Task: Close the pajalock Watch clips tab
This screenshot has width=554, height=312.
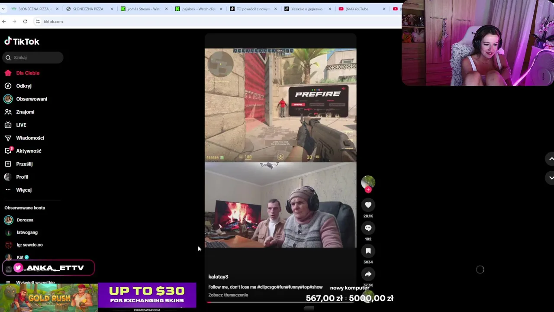Action: point(221,9)
